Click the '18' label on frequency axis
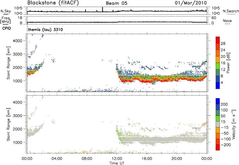This screenshot has height=165, width=239. (20, 18)
